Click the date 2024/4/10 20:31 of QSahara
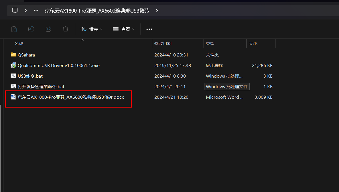 coord(171,55)
